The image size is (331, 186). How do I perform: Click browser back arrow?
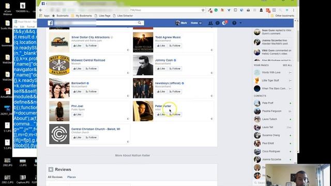point(41,10)
